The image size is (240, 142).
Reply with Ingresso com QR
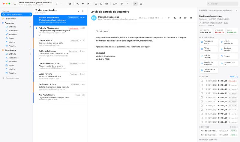coord(229,63)
